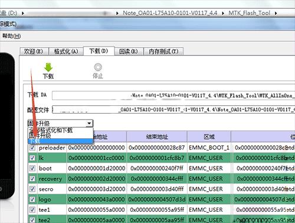Click start address 0x00000000043a0000 of logo
This screenshot has width=295, height=223.
point(97,199)
